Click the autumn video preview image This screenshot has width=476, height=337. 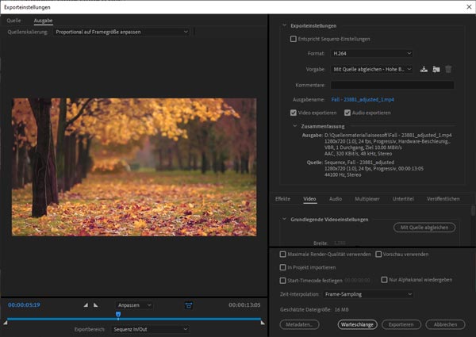click(x=134, y=167)
